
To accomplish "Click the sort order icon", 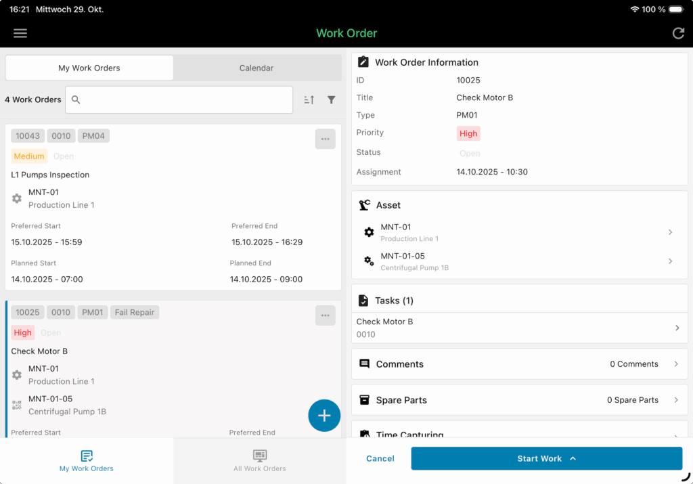I will (x=309, y=100).
